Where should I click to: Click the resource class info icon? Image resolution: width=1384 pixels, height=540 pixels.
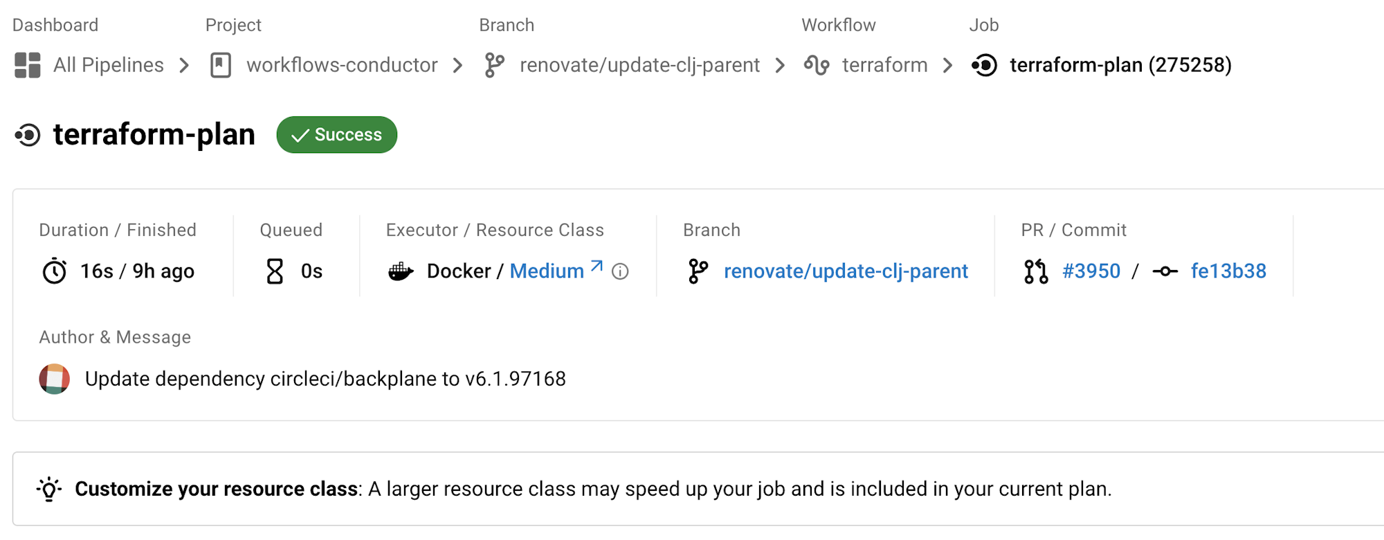(620, 271)
